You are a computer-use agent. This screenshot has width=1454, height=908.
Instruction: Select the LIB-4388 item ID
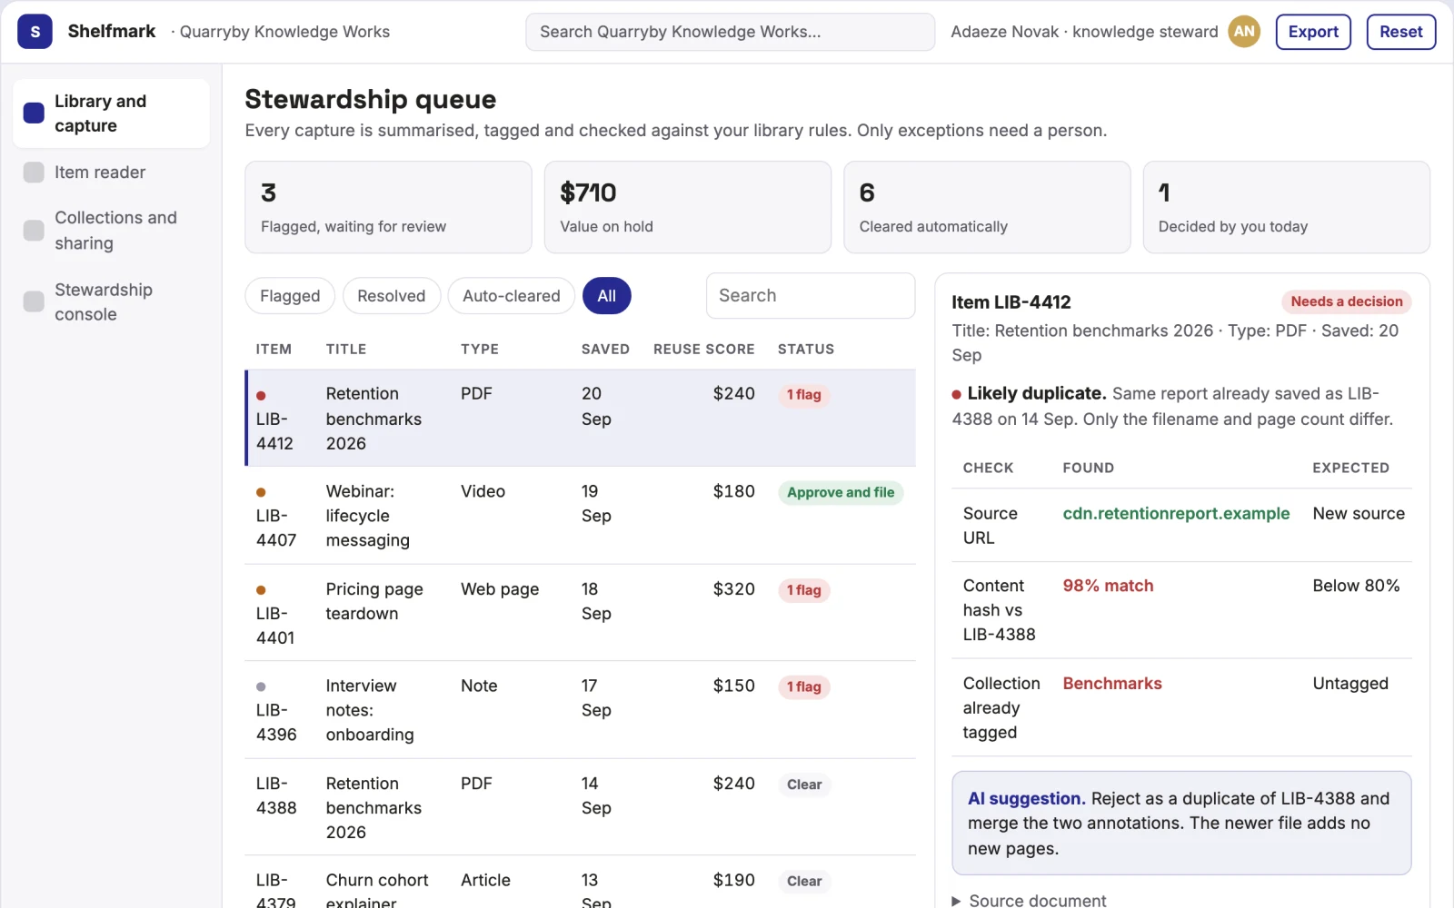(x=276, y=795)
